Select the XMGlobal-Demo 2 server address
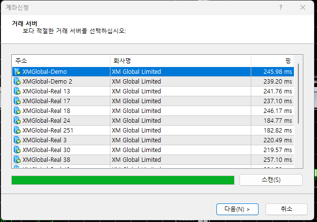 click(x=47, y=81)
